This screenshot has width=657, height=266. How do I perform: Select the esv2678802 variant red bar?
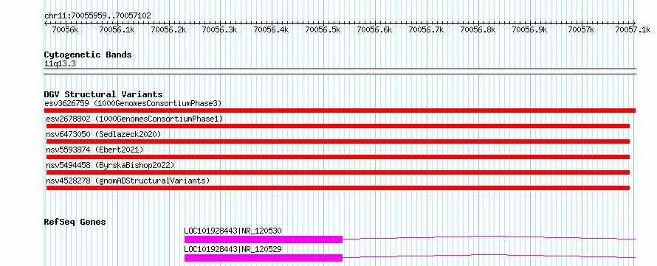coord(337,126)
